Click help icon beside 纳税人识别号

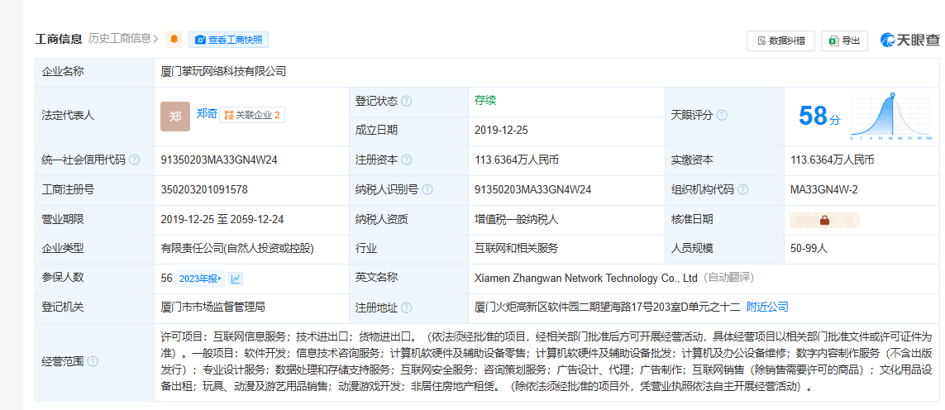[427, 190]
